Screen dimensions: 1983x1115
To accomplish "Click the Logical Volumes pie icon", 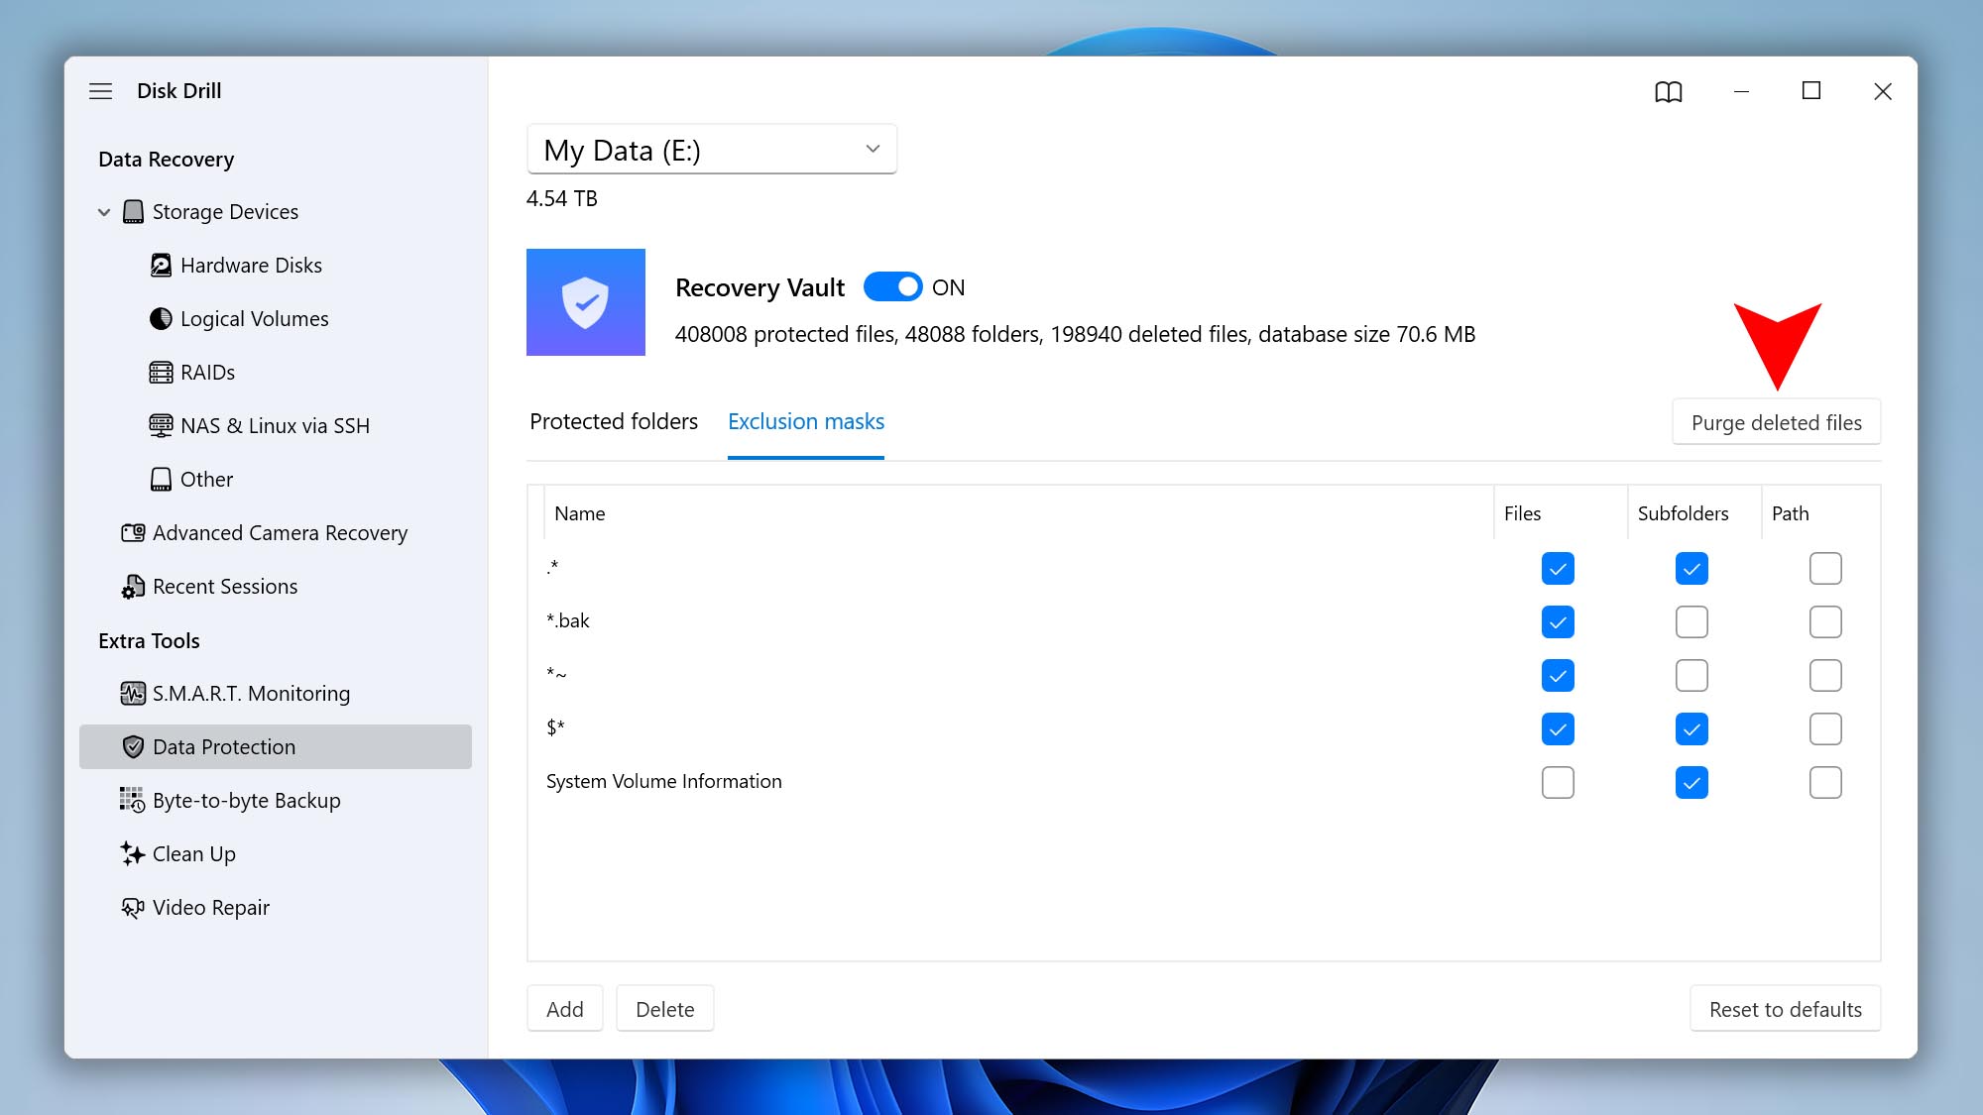I will (x=161, y=319).
